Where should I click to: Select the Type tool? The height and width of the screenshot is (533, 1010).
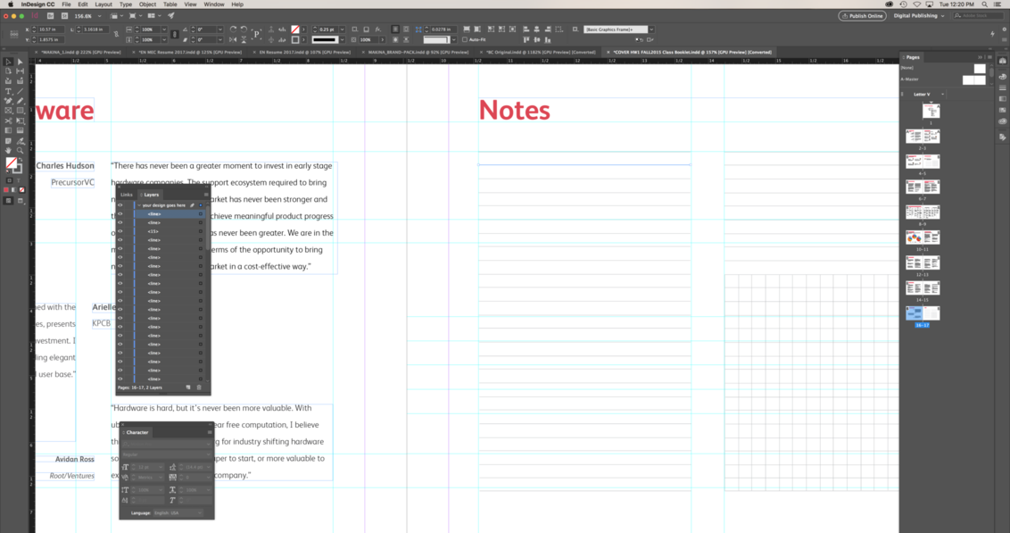pyautogui.click(x=8, y=92)
